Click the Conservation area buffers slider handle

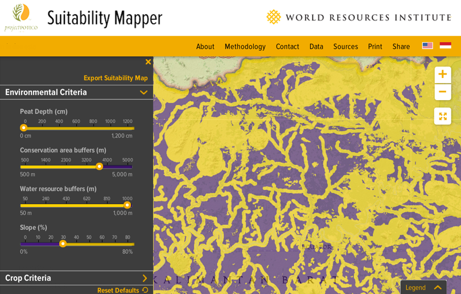99,167
